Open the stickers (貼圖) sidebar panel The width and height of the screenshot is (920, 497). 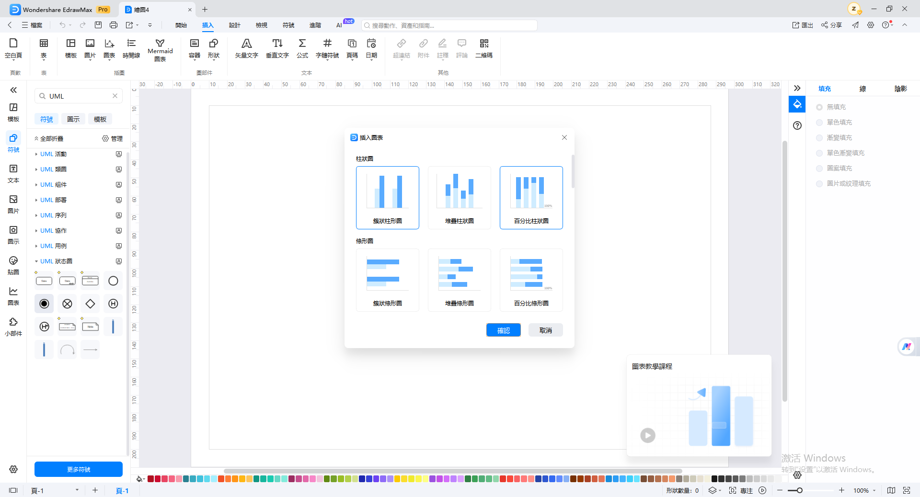(x=13, y=265)
